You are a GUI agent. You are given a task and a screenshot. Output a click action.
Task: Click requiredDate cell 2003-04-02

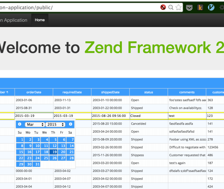click(x=72, y=171)
